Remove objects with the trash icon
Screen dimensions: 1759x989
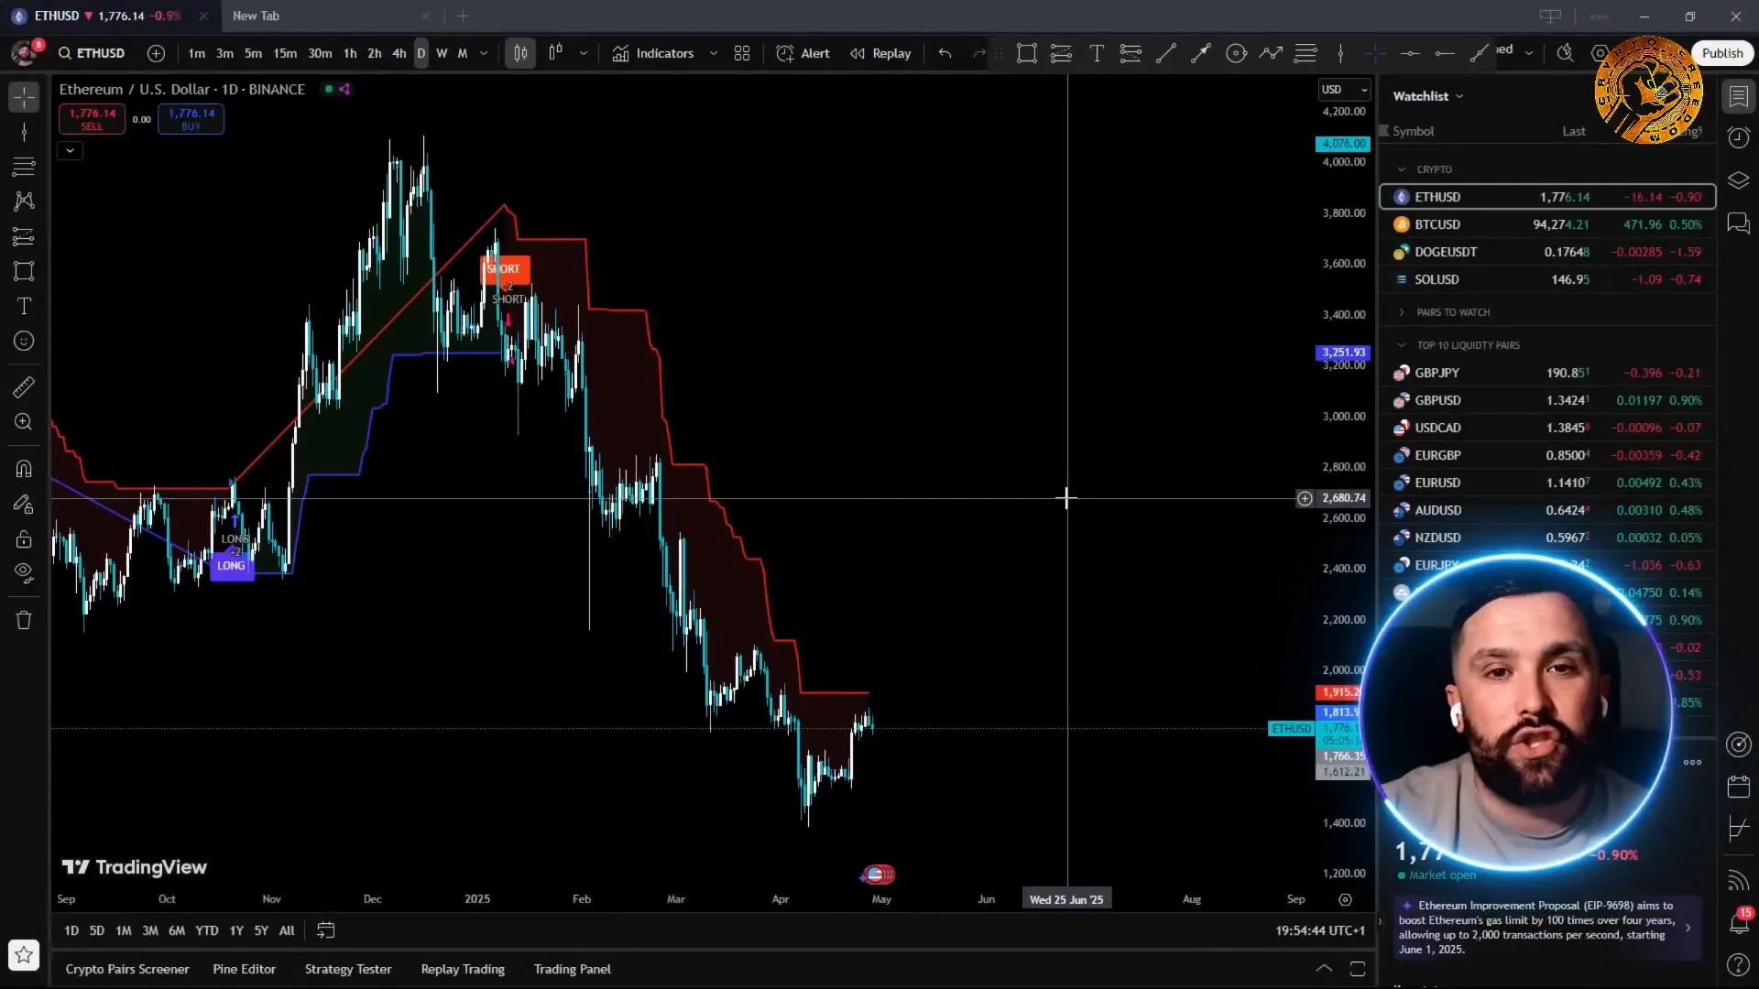(24, 620)
